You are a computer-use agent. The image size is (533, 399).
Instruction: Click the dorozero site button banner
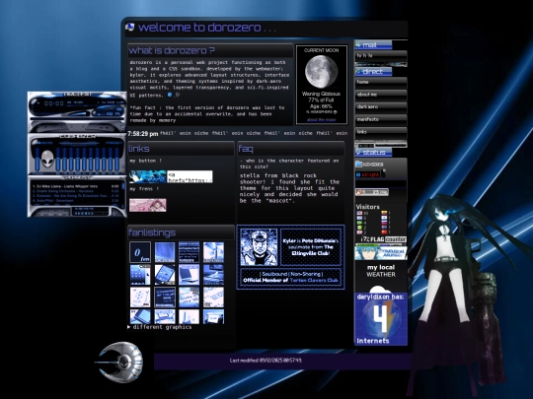pyautogui.click(x=147, y=176)
